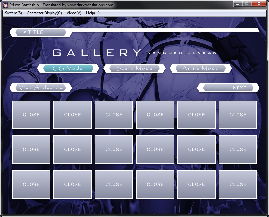Go to the NEXT gallery page
Screen dimensions: 269x217
pyautogui.click(x=228, y=88)
